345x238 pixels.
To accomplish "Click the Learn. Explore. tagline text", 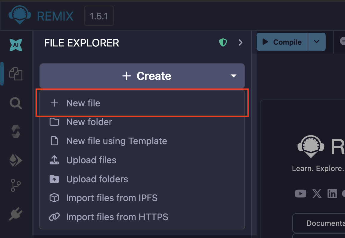I will (318, 168).
